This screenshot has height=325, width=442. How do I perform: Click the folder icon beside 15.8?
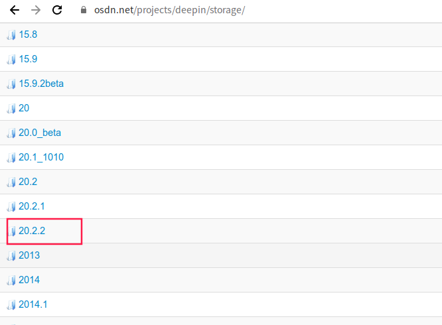click(x=11, y=34)
